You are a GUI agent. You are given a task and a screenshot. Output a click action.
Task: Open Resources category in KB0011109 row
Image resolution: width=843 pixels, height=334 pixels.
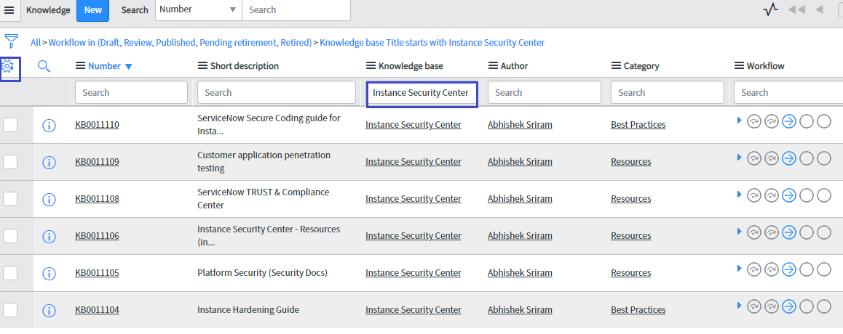(630, 162)
